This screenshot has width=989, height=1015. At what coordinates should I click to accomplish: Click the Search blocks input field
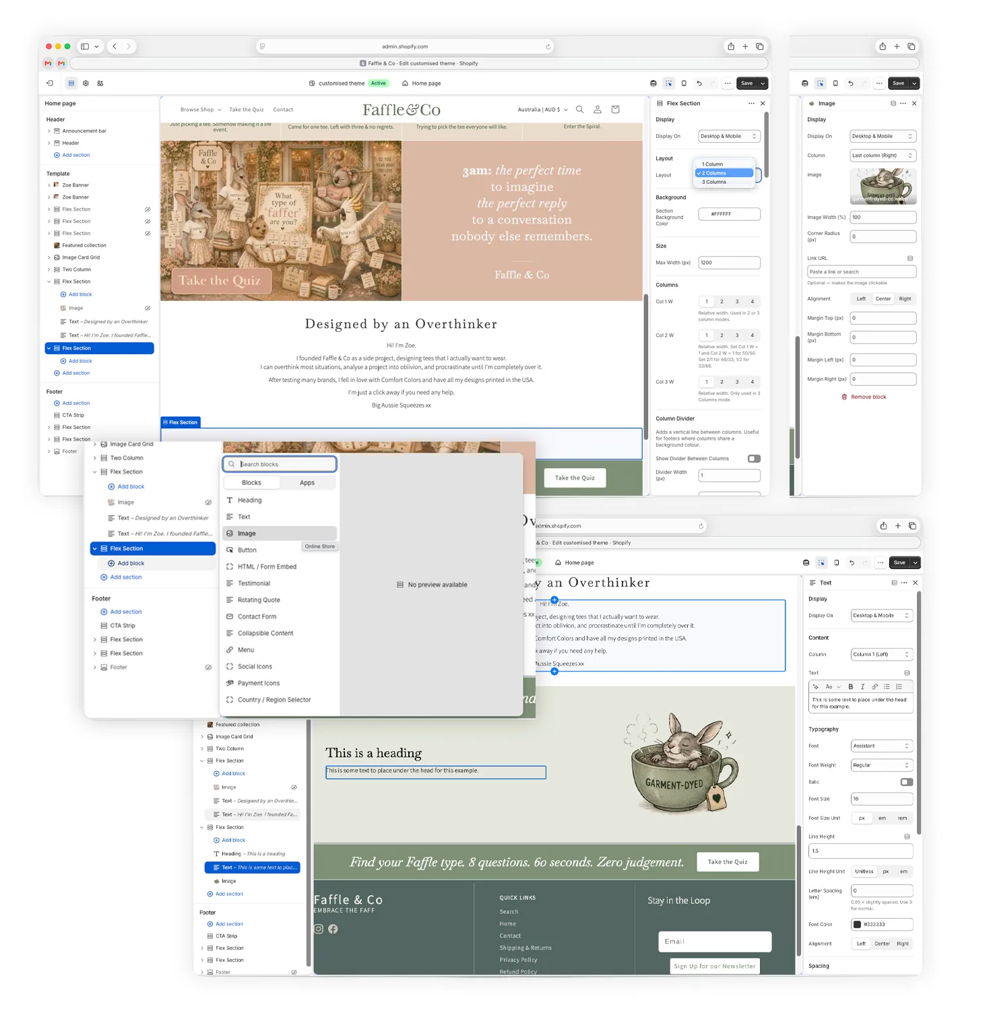280,464
